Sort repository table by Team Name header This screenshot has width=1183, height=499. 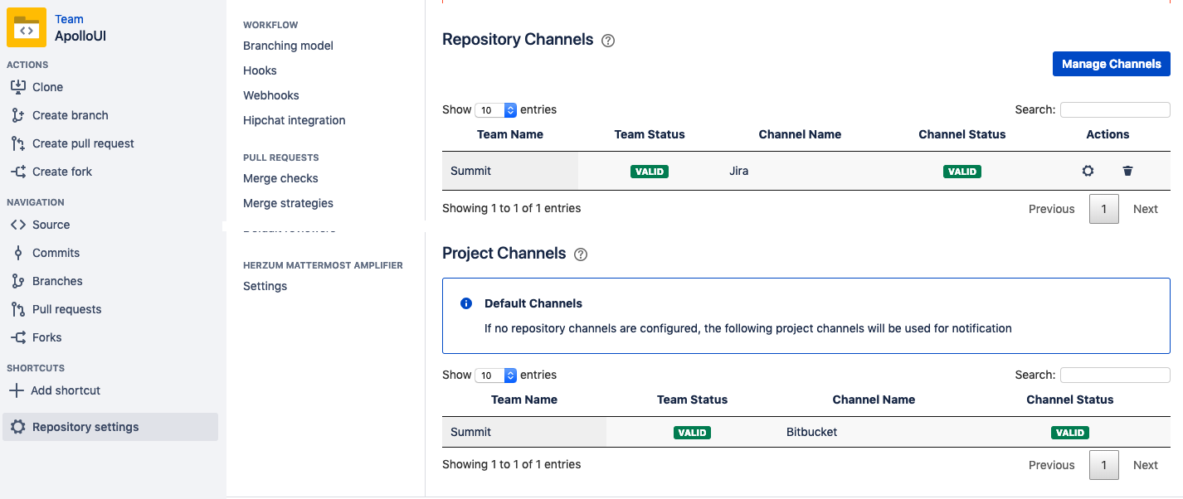tap(509, 134)
